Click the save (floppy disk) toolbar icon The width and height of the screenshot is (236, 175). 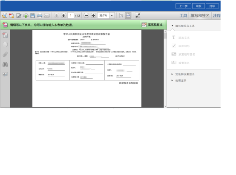(x=33, y=15)
